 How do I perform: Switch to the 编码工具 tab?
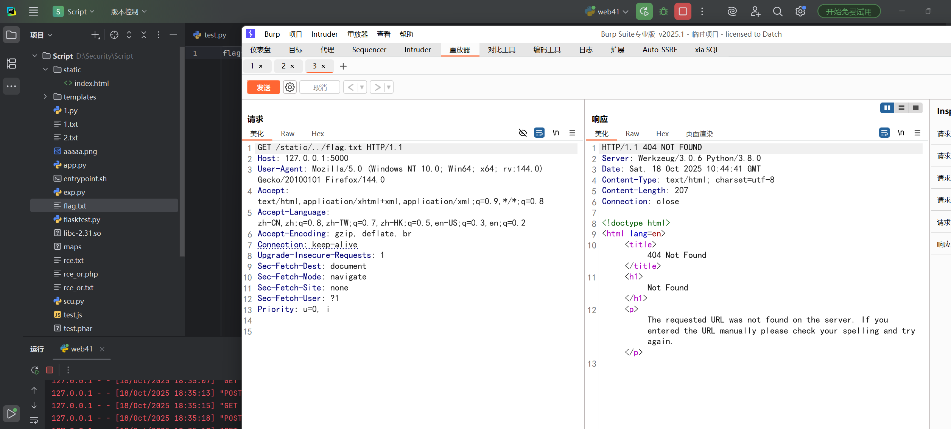coord(547,50)
